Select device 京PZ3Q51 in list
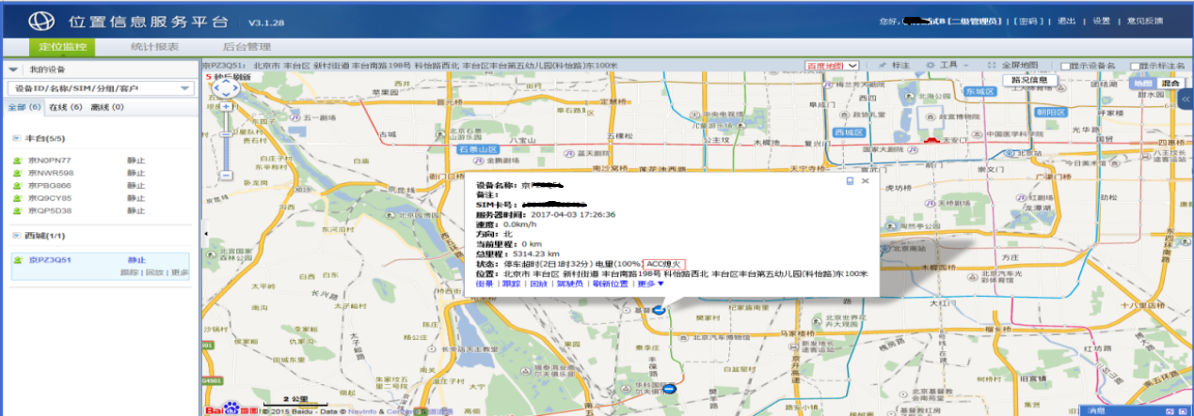 50,260
